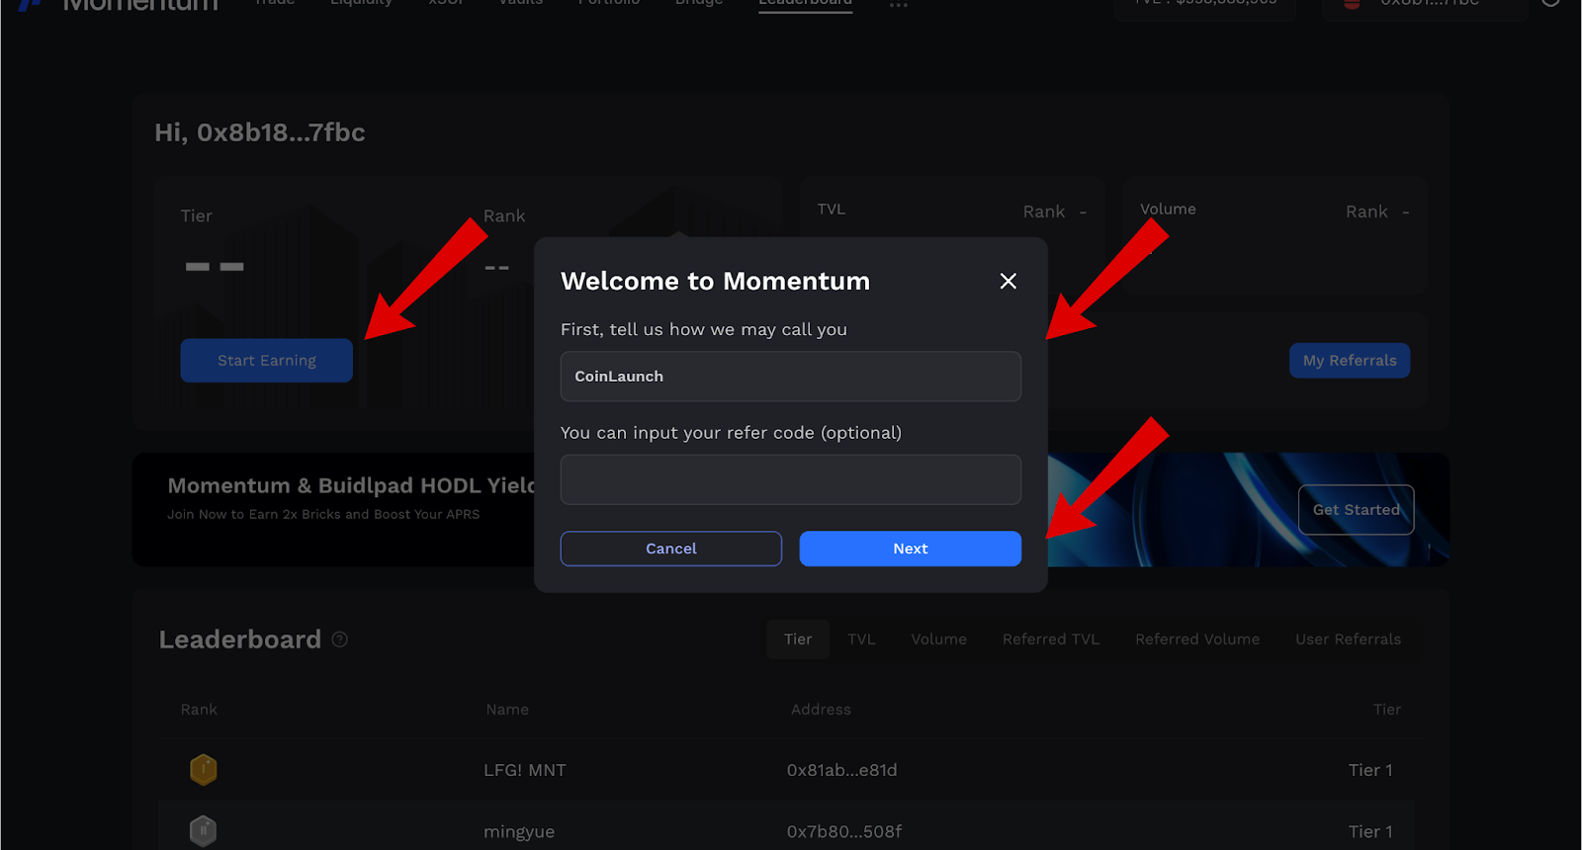The width and height of the screenshot is (1582, 850).
Task: Click the TVL card label
Action: click(832, 210)
